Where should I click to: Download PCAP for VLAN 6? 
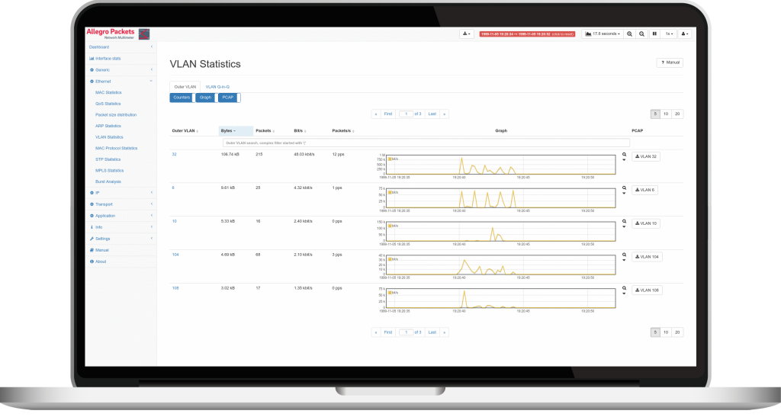[x=644, y=190]
